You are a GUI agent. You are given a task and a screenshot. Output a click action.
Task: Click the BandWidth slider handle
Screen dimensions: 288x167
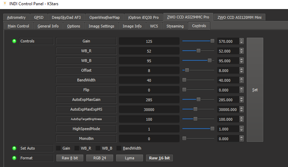[x=184, y=80]
